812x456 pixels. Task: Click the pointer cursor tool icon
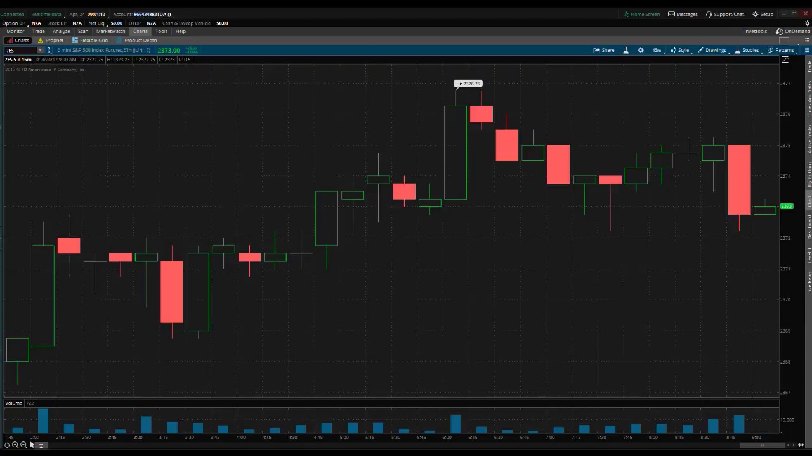point(32,445)
